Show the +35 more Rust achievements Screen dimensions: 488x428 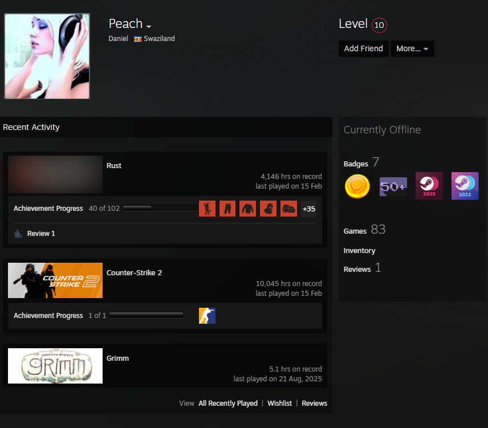309,209
